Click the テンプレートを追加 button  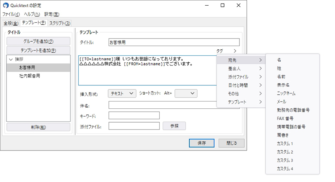[x=38, y=50]
